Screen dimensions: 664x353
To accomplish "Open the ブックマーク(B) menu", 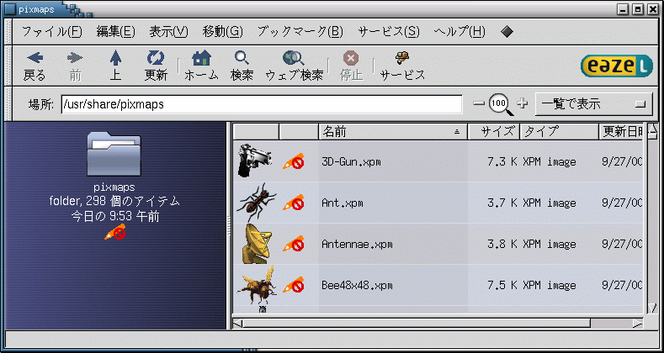I will pos(300,32).
